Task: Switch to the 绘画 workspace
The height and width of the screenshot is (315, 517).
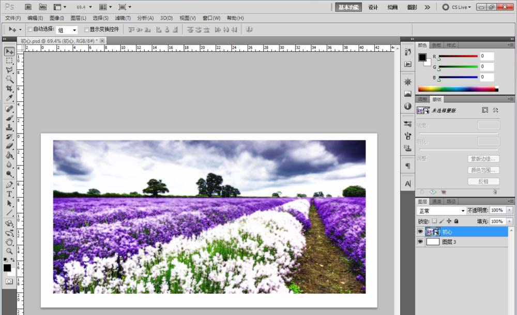Action: (x=392, y=7)
